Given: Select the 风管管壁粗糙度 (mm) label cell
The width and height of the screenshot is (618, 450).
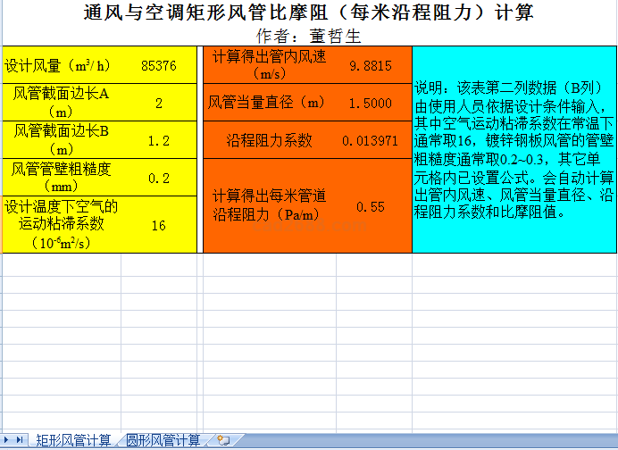Looking at the screenshot, I should 61,178.
